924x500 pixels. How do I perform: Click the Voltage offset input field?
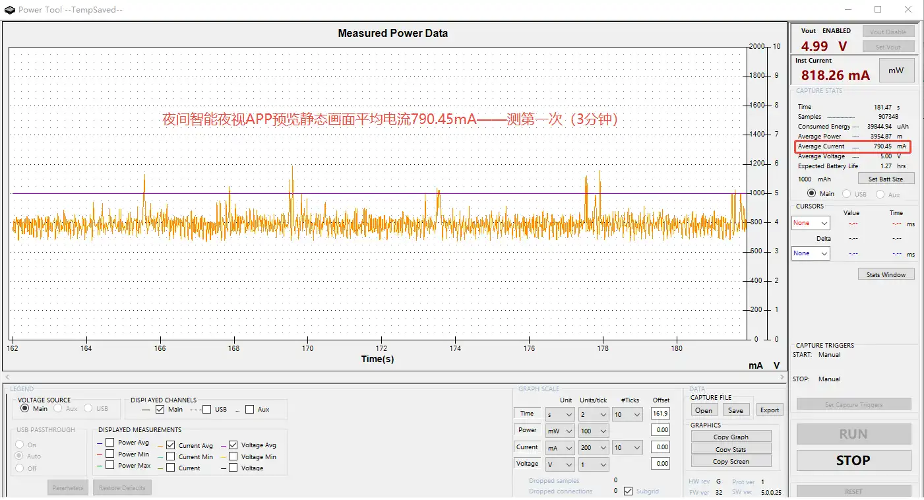tap(660, 464)
